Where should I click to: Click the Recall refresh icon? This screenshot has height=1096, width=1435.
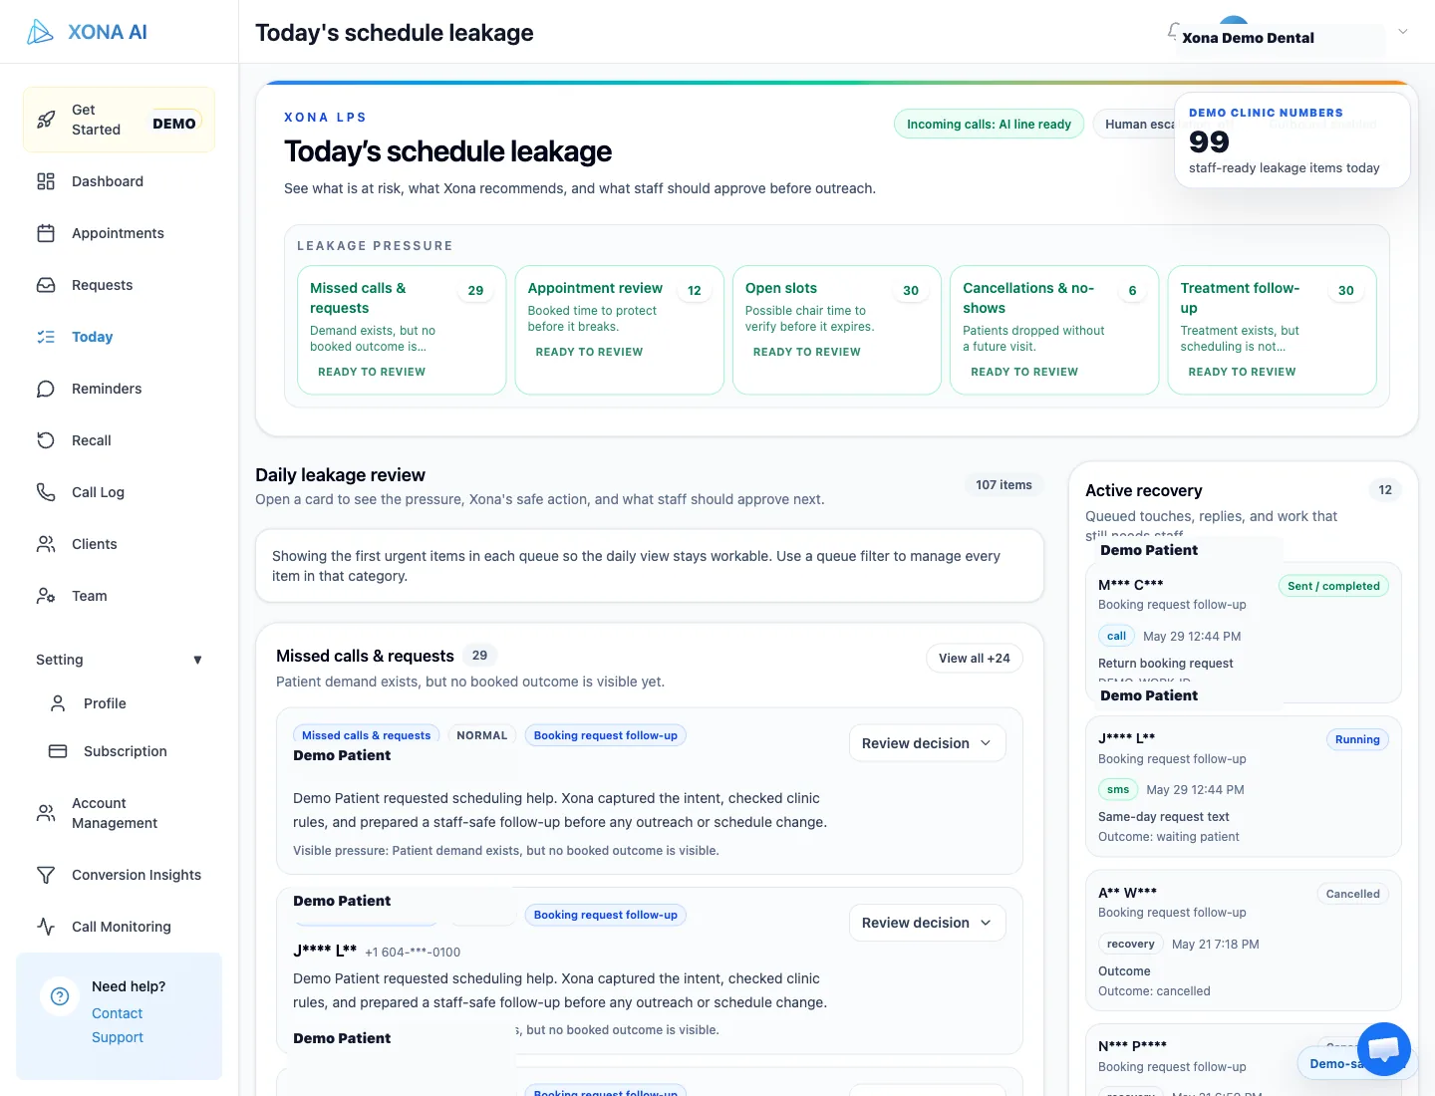click(x=46, y=440)
